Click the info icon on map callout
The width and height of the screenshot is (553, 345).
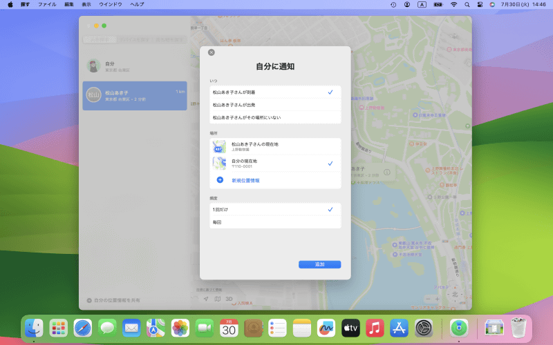[x=387, y=172]
